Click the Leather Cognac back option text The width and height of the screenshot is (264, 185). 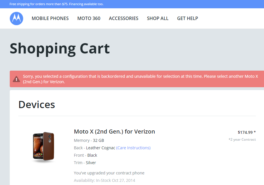(x=101, y=148)
